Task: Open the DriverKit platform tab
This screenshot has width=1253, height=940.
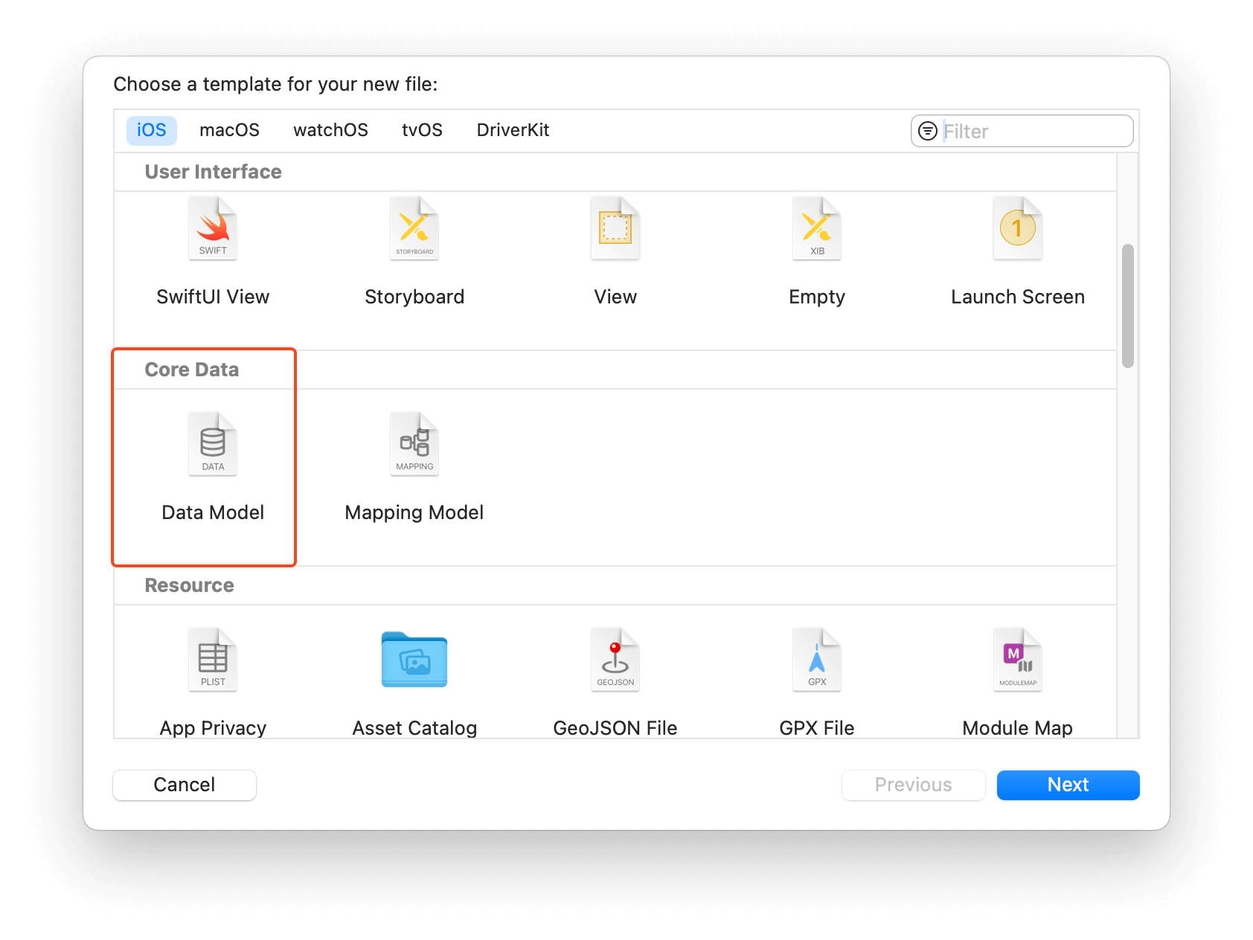Action: (513, 130)
